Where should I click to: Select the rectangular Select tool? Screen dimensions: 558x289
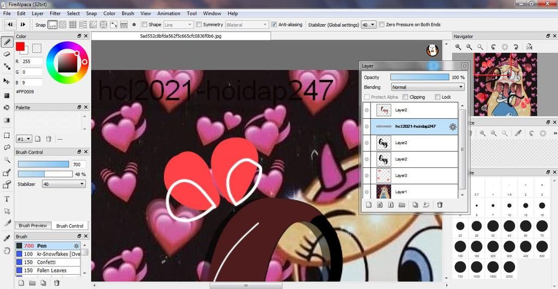(x=7, y=135)
